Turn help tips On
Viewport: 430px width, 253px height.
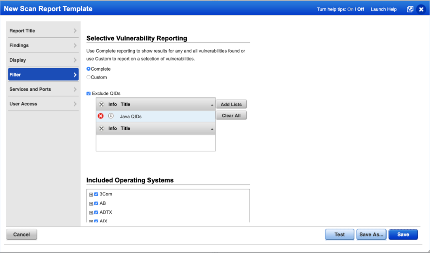(350, 9)
